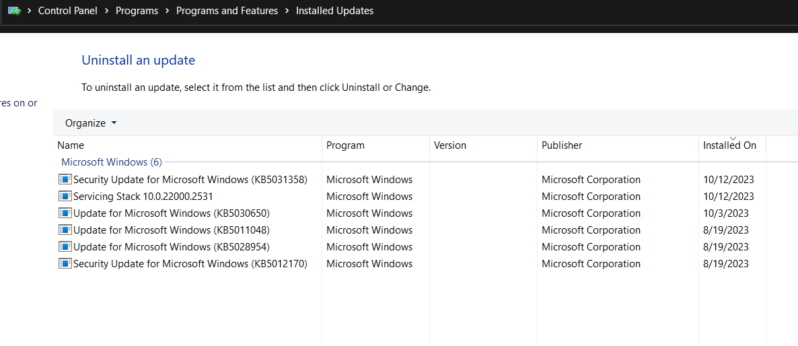Collapse the Microsoft Windows (6) group
Image resolution: width=798 pixels, height=346 pixels.
coord(112,162)
